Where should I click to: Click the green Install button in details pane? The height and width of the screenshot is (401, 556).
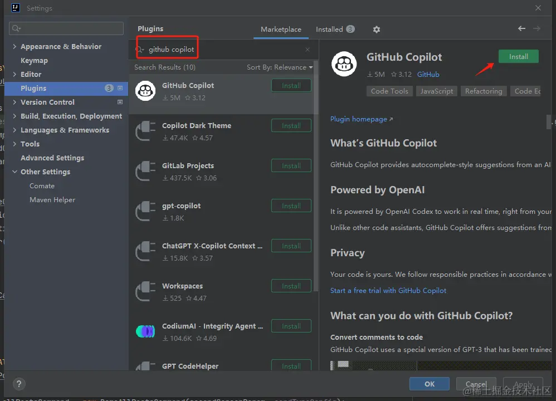point(519,57)
